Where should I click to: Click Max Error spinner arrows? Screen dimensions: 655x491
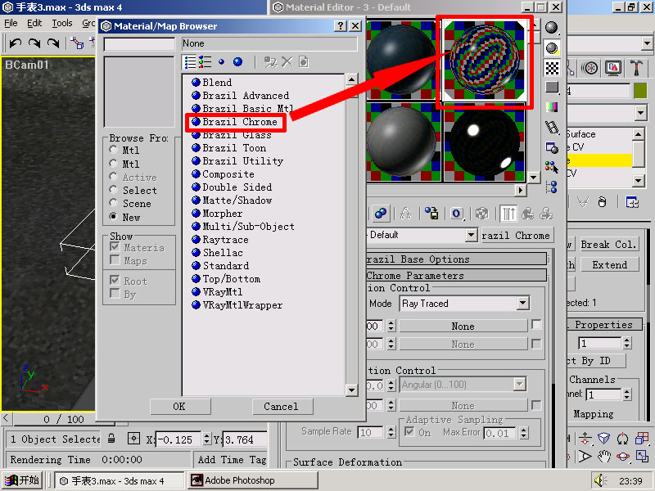pyautogui.click(x=524, y=433)
